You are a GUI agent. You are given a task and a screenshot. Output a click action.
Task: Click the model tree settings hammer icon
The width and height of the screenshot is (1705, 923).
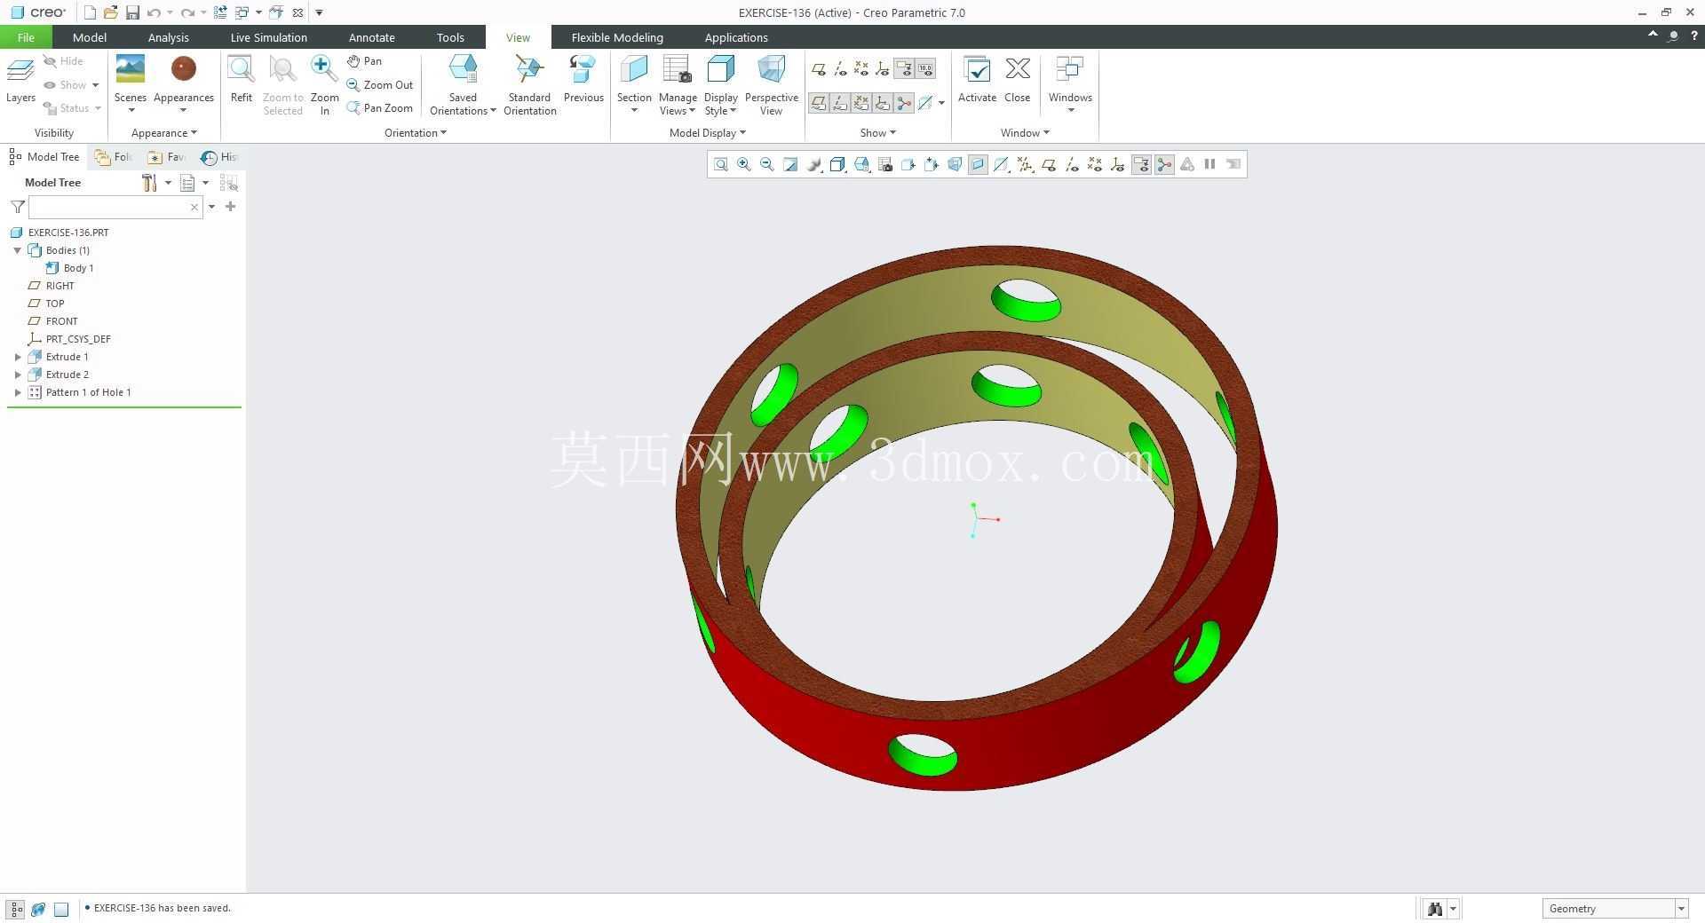click(x=149, y=183)
